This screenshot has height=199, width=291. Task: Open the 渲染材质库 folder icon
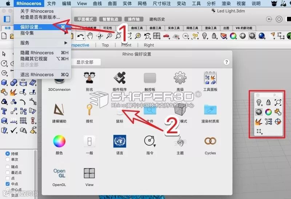210,110
